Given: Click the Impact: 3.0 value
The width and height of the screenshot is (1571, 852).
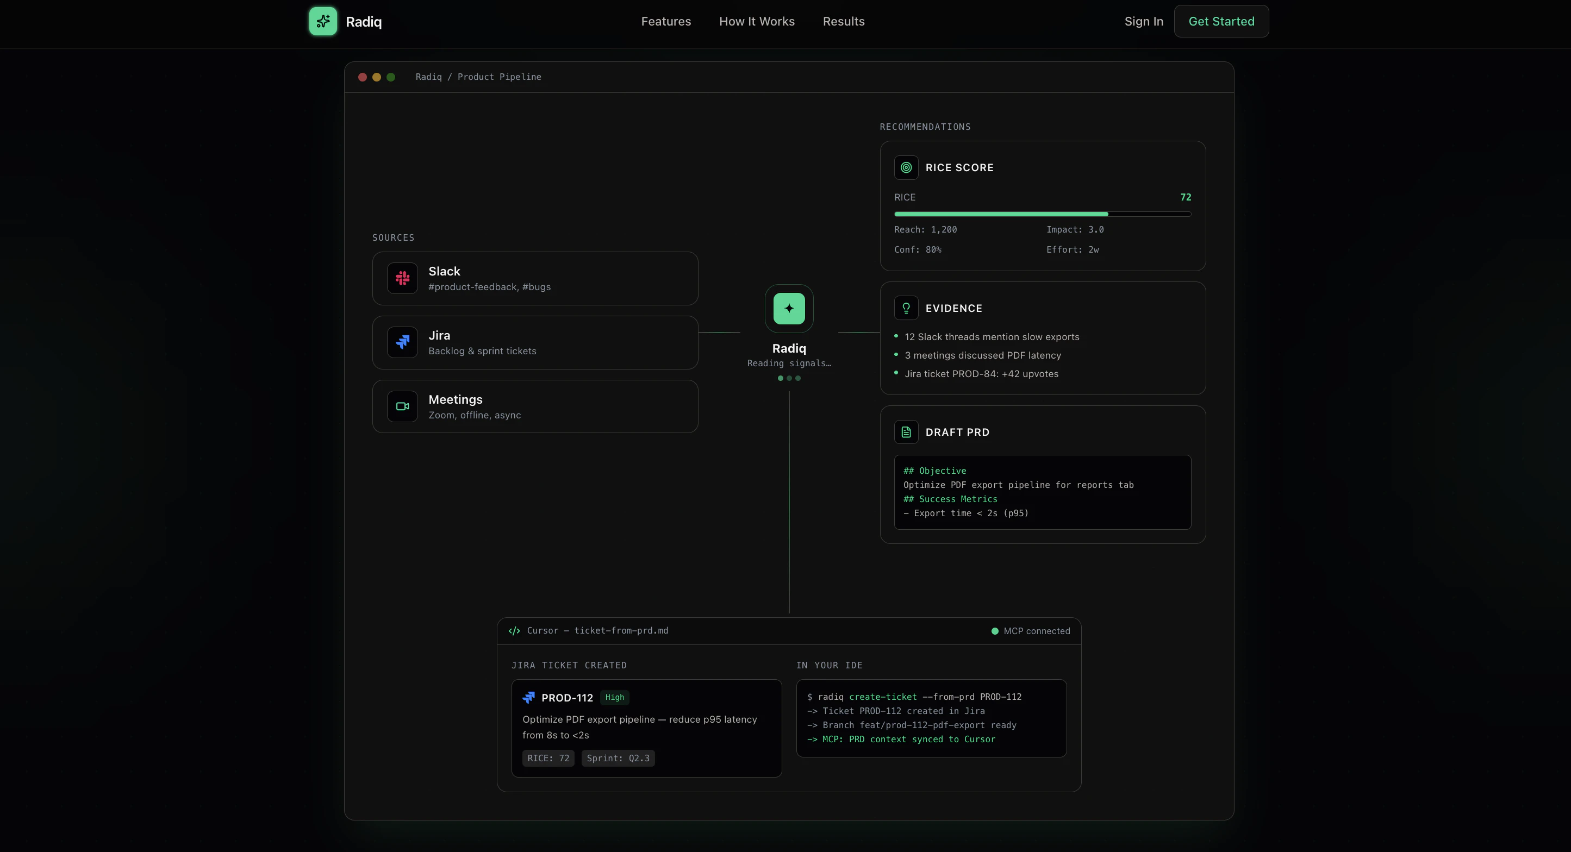Looking at the screenshot, I should 1075,230.
